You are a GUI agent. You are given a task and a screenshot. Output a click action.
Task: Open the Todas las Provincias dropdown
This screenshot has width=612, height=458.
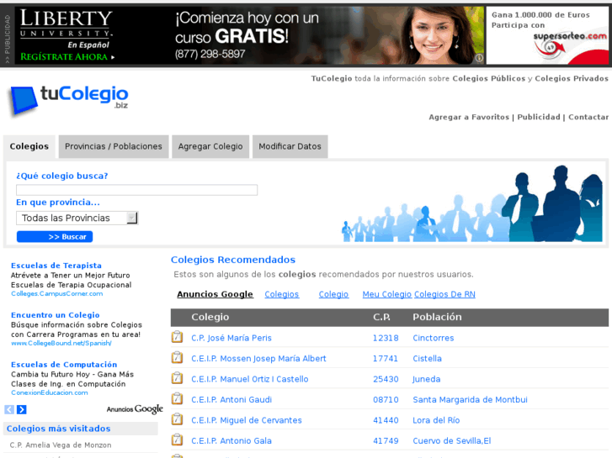(77, 218)
